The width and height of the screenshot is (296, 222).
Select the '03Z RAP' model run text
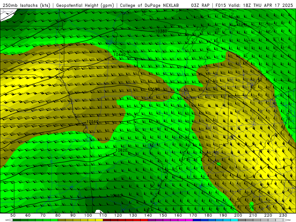click(200, 5)
